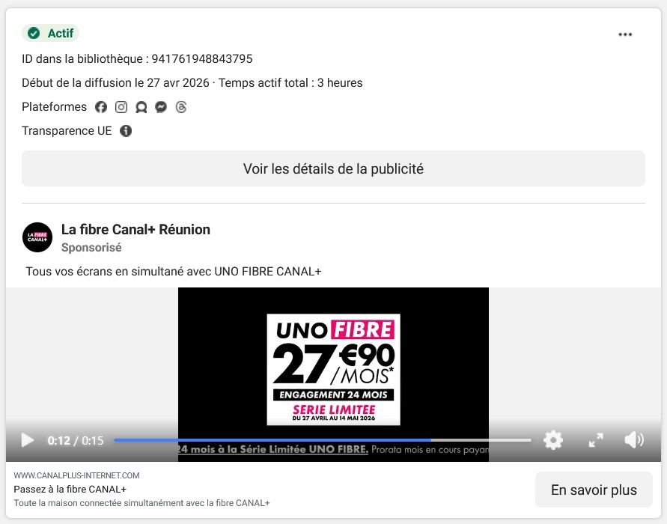Open La fibre Canal+ Réunion profile picture

coord(37,237)
